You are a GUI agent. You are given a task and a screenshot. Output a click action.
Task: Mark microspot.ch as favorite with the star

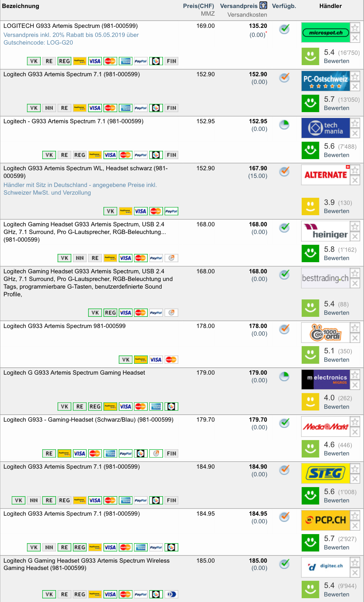pyautogui.click(x=355, y=28)
